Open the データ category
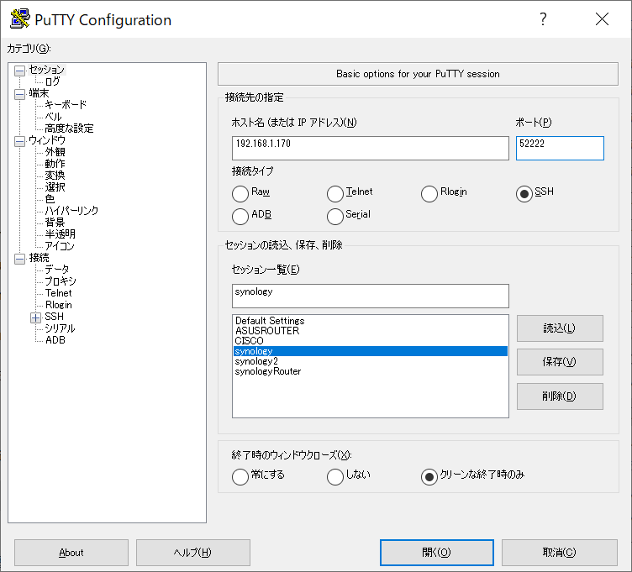Screen dimensions: 632x572 click(x=57, y=269)
